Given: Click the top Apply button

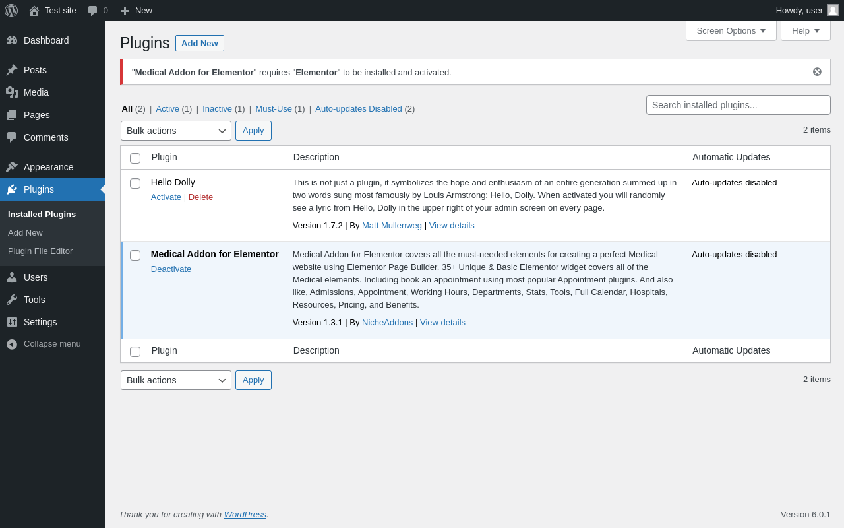Looking at the screenshot, I should tap(253, 131).
